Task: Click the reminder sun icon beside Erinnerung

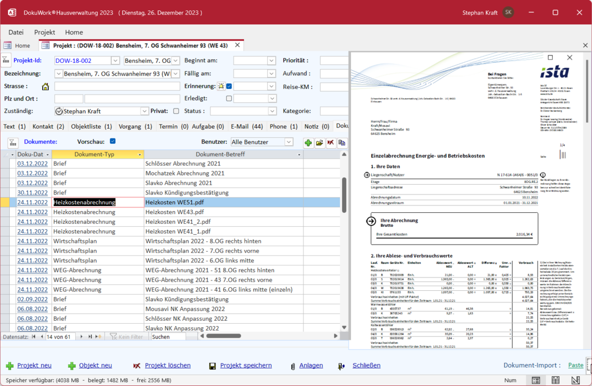Action: tap(221, 87)
